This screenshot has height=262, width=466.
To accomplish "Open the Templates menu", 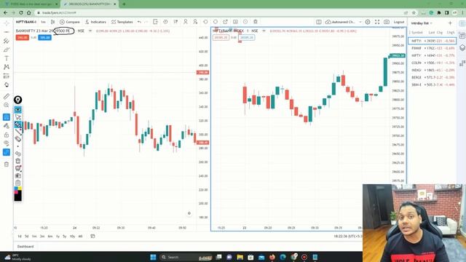I will click(122, 22).
